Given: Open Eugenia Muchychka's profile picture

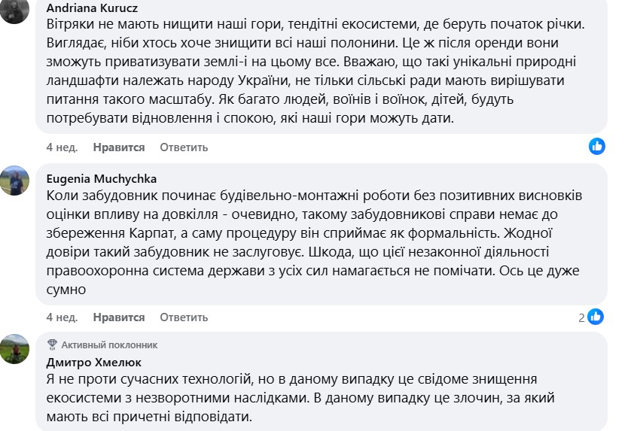Looking at the screenshot, I should click(x=15, y=181).
